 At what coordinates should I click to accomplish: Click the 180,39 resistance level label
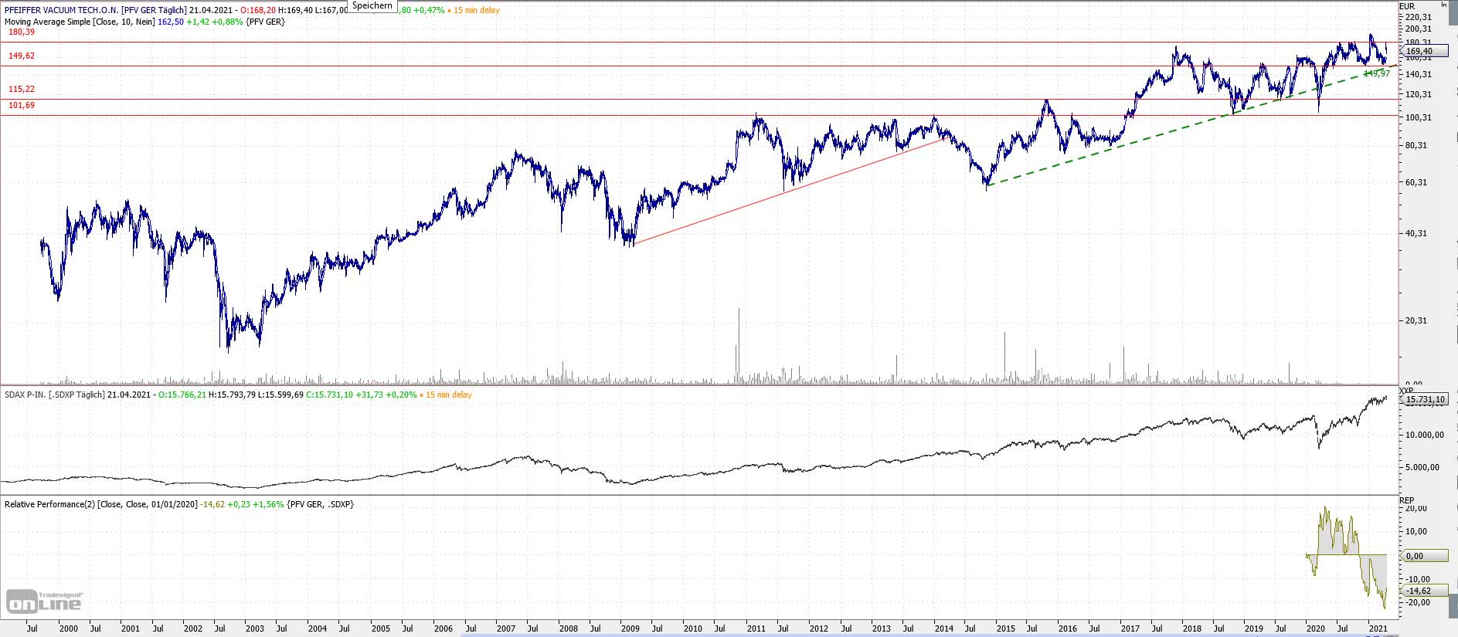[22, 32]
